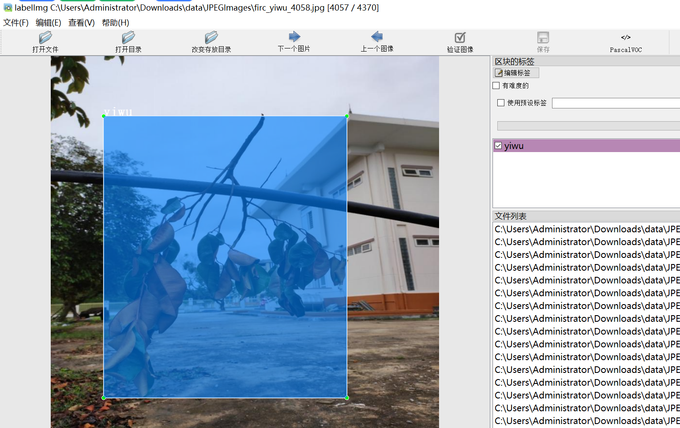This screenshot has width=680, height=428.
Task: Click the 改变存放目录 change save directory icon
Action: (x=211, y=37)
